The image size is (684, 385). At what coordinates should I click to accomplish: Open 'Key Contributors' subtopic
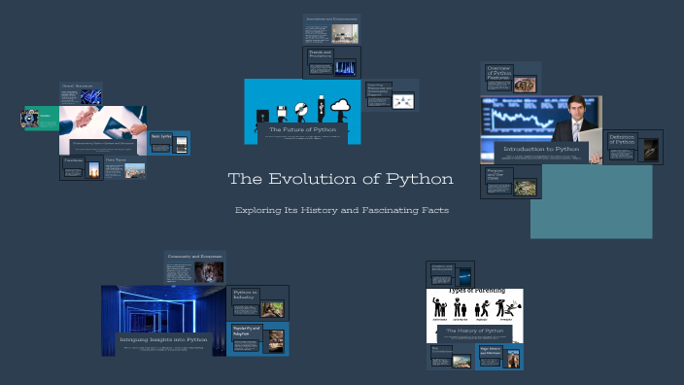[x=451, y=357]
